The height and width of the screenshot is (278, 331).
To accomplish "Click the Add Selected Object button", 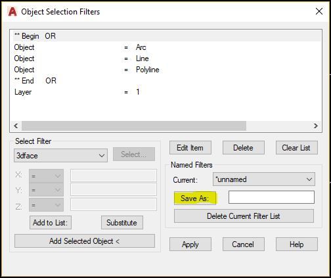I will tap(85, 241).
